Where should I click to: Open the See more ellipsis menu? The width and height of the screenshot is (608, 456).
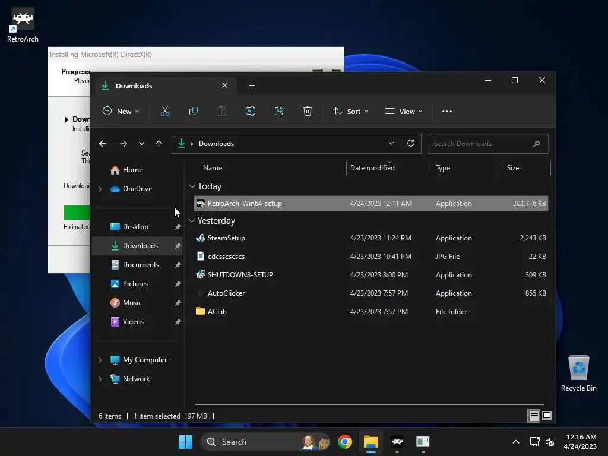click(x=446, y=111)
